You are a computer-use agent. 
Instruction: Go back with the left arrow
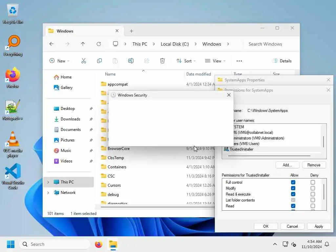[52, 44]
